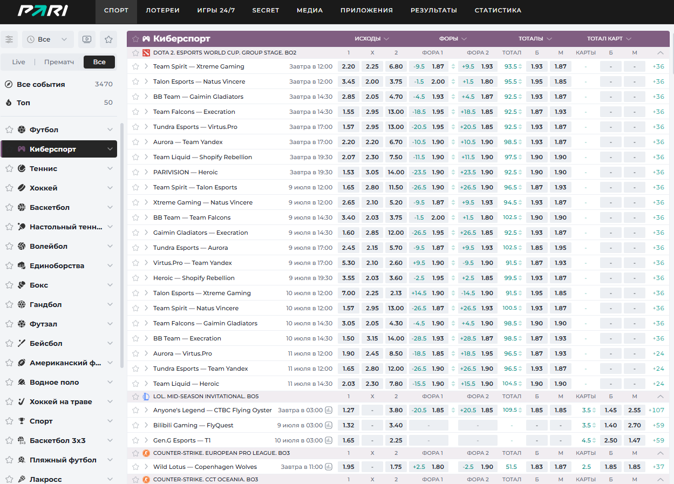674x484 pixels.
Task: Click the +36 markets for BB Team — Execration
Action: click(658, 338)
